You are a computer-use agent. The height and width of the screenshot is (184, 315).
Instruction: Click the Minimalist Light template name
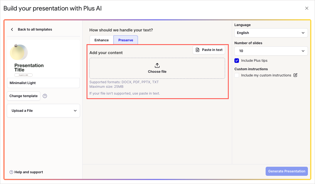click(23, 83)
